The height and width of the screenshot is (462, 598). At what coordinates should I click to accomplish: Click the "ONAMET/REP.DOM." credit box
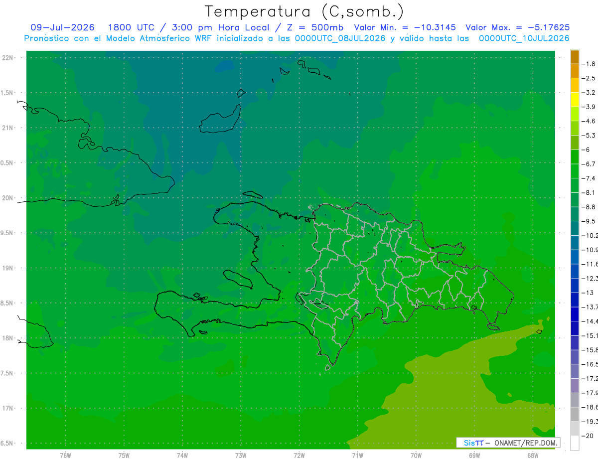point(508,443)
